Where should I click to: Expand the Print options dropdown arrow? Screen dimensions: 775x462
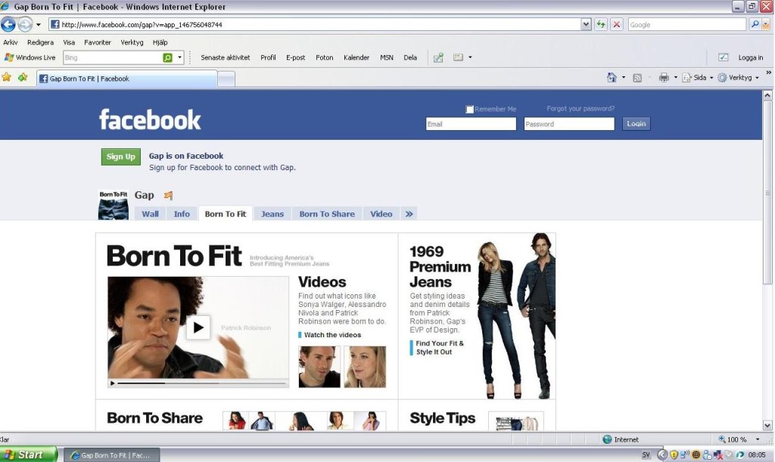point(676,77)
